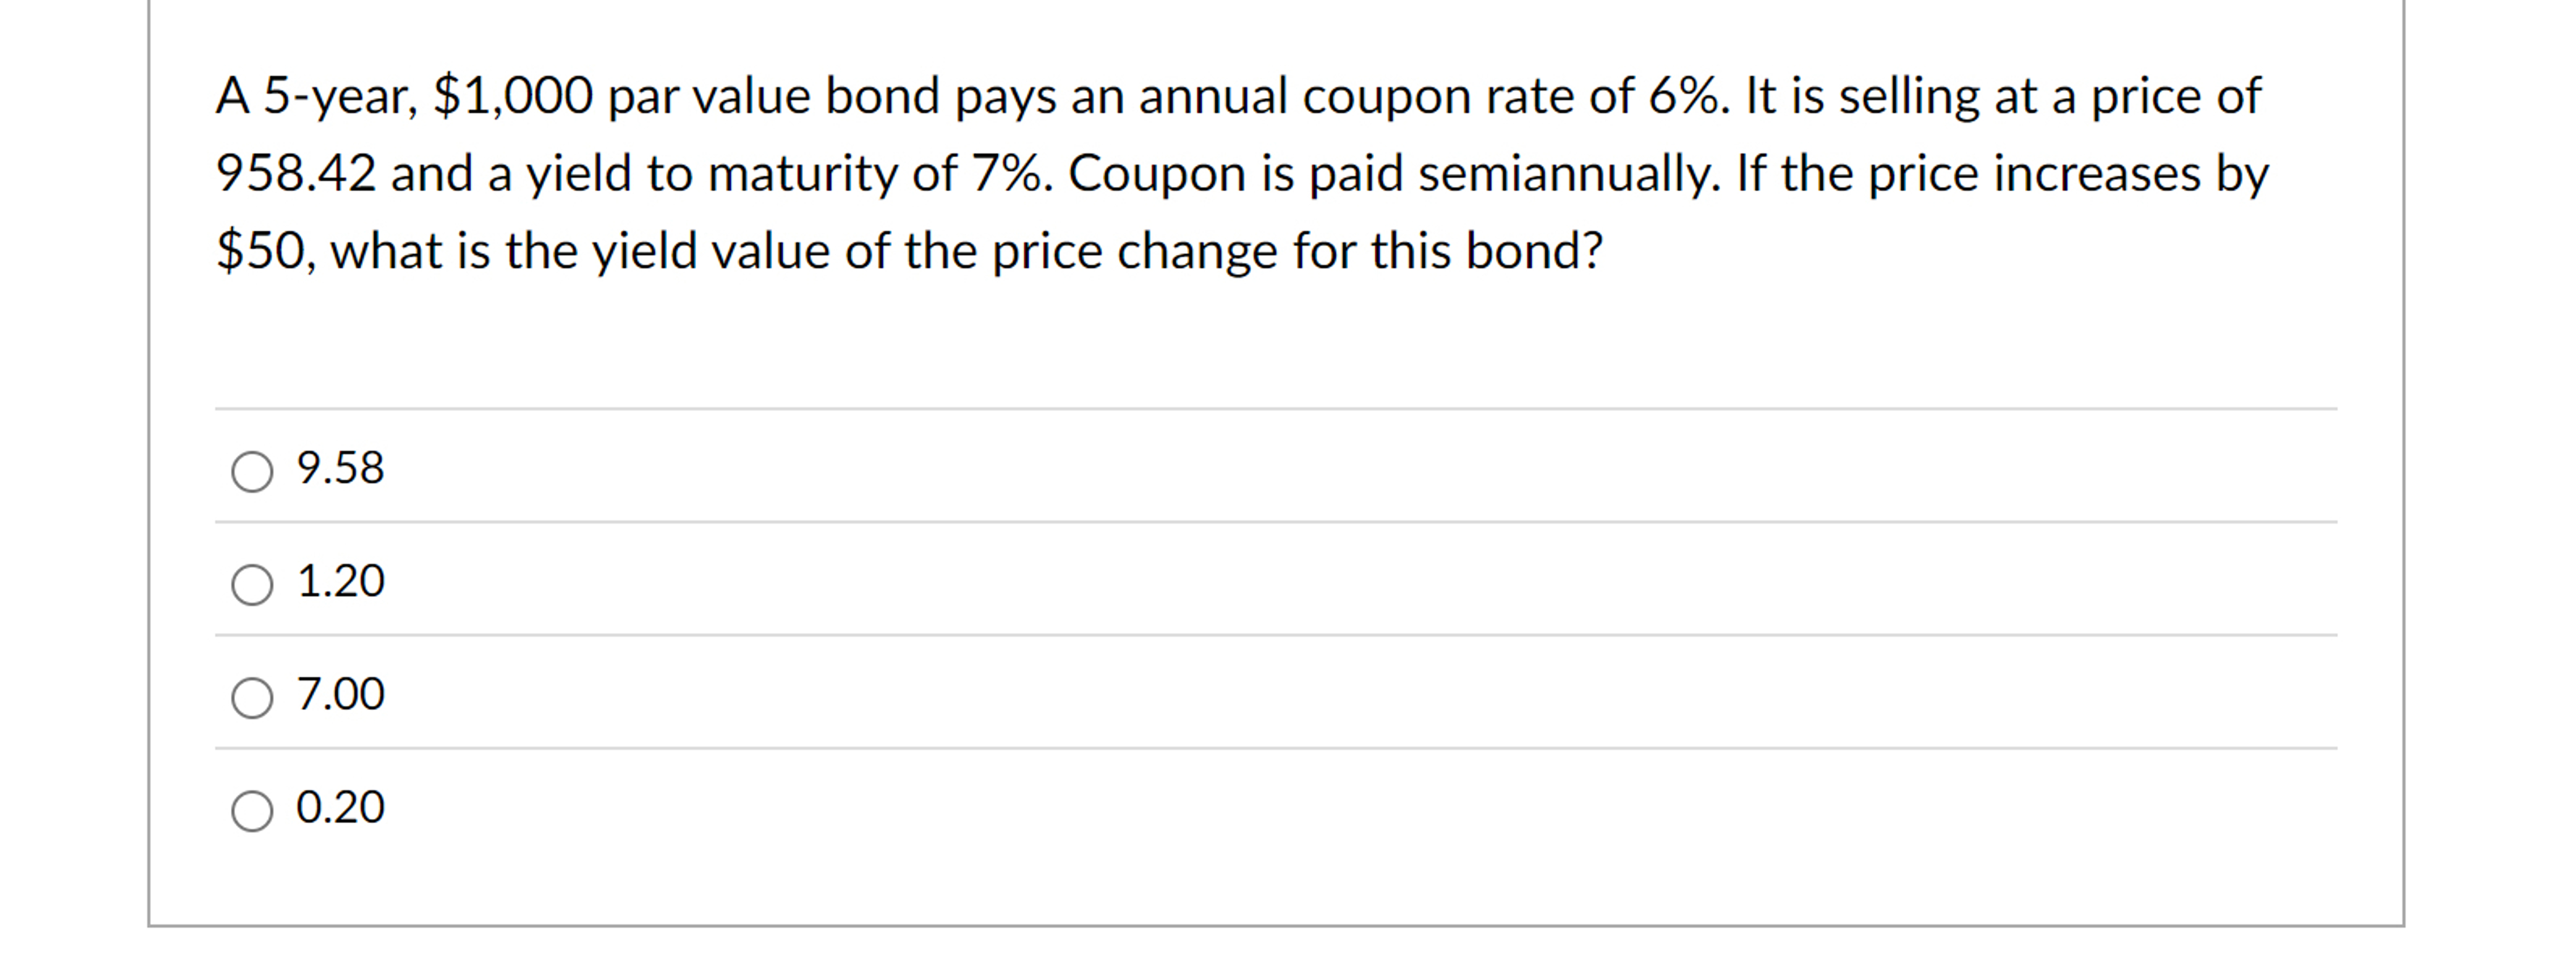Click the answer label text 0.20
Viewport: 2576px width, 966px height.
click(x=340, y=808)
